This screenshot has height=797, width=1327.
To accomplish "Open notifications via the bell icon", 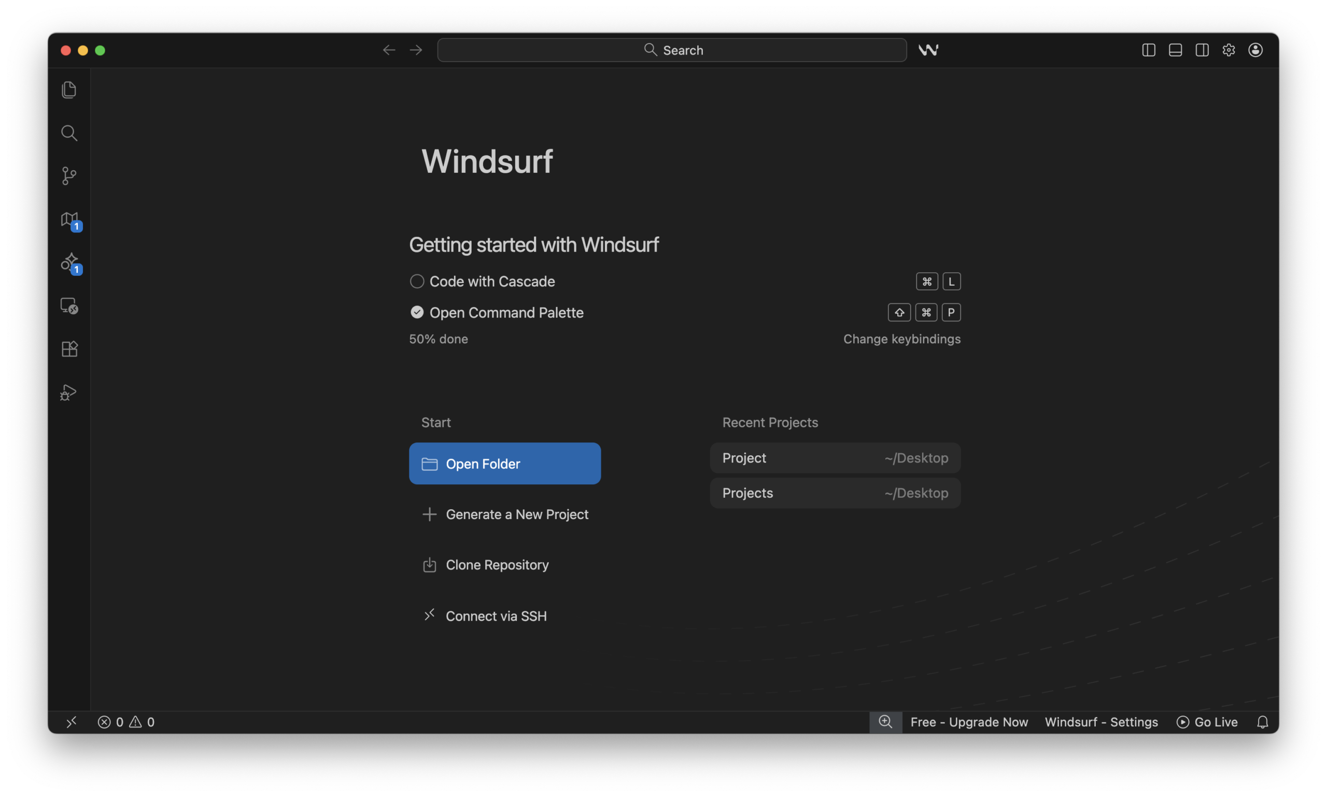I will [1262, 722].
